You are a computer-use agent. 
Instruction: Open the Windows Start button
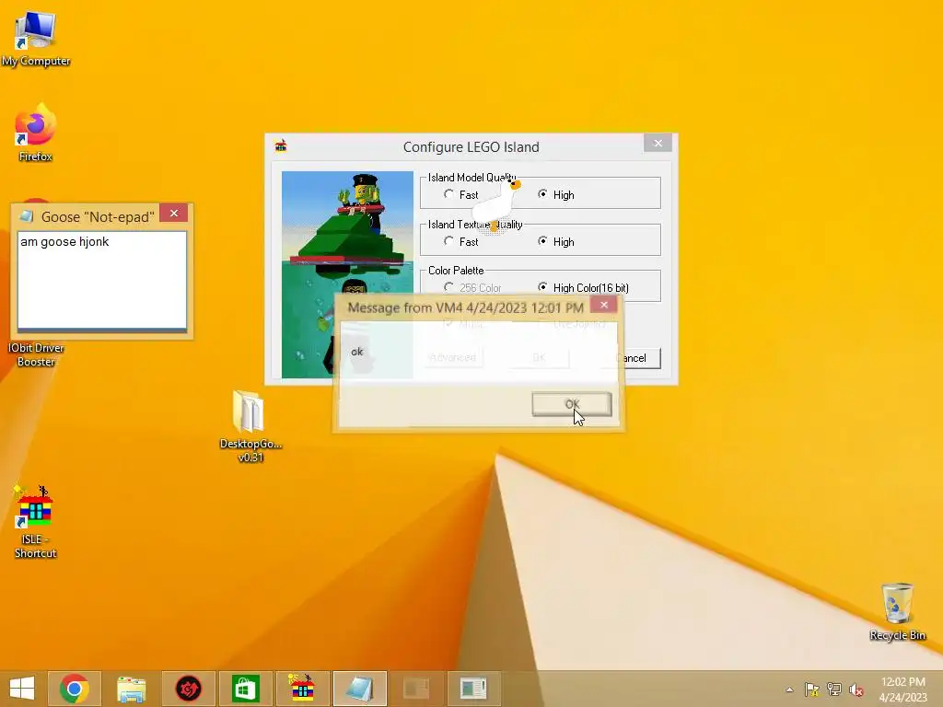point(22,689)
